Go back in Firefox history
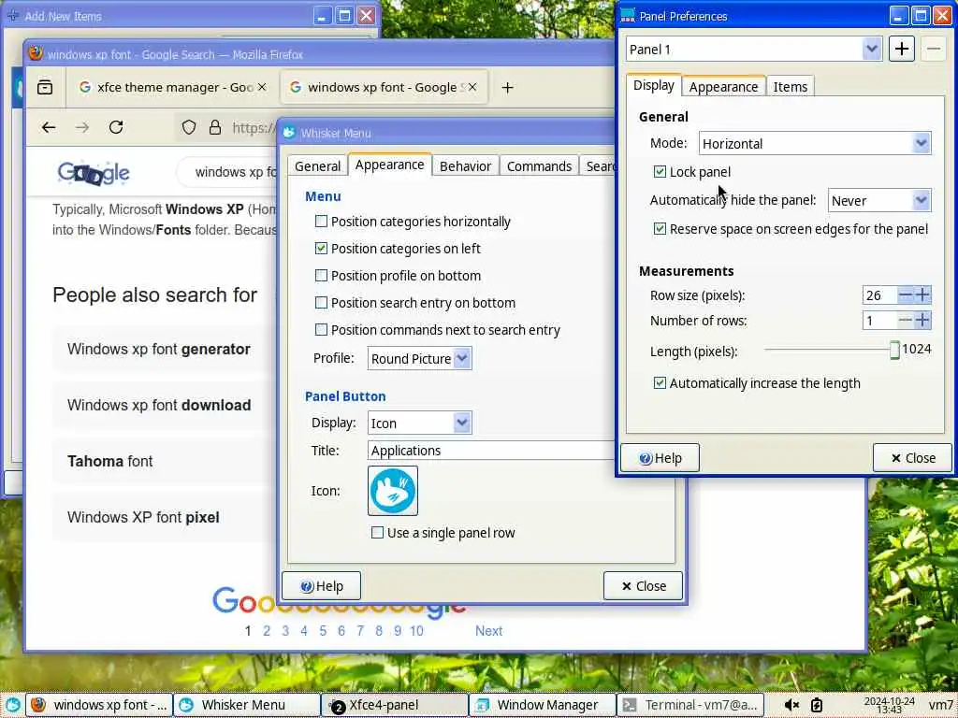This screenshot has width=958, height=718. click(x=49, y=127)
